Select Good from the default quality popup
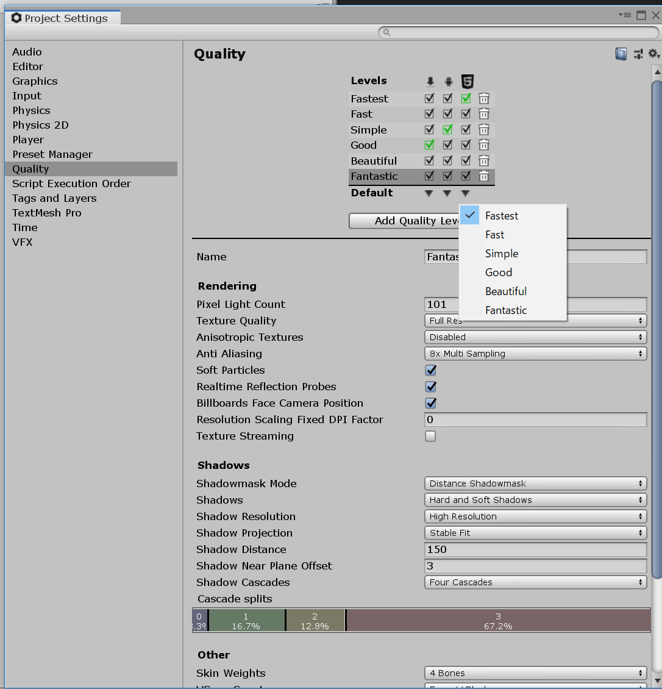Screen dimensions: 662x689 (x=498, y=272)
